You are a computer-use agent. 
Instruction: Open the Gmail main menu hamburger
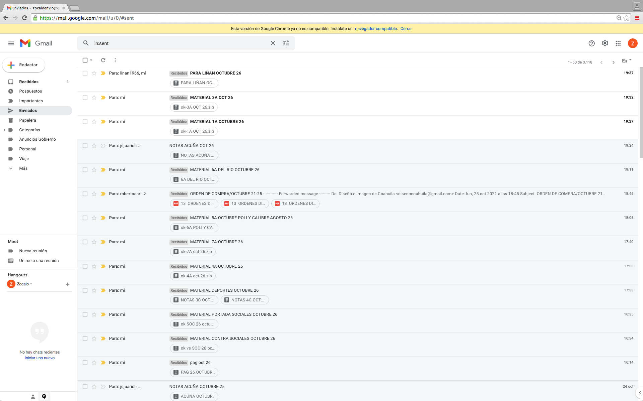point(11,43)
